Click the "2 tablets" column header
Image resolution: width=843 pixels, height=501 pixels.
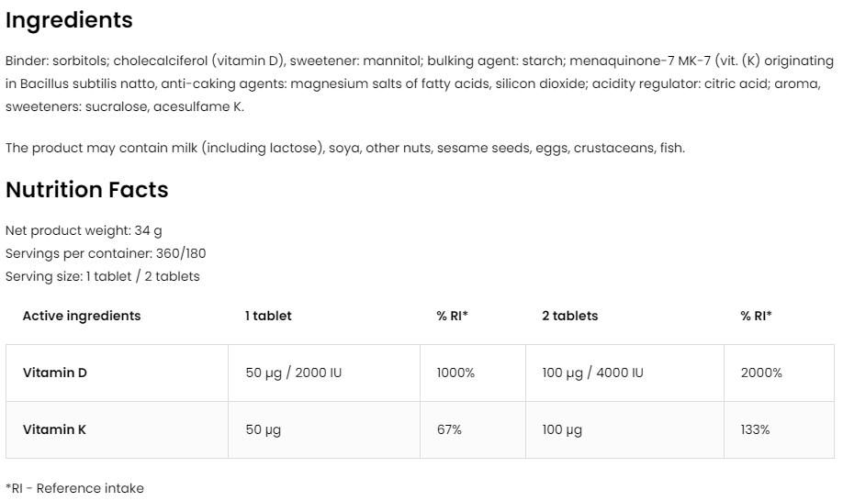coord(569,316)
